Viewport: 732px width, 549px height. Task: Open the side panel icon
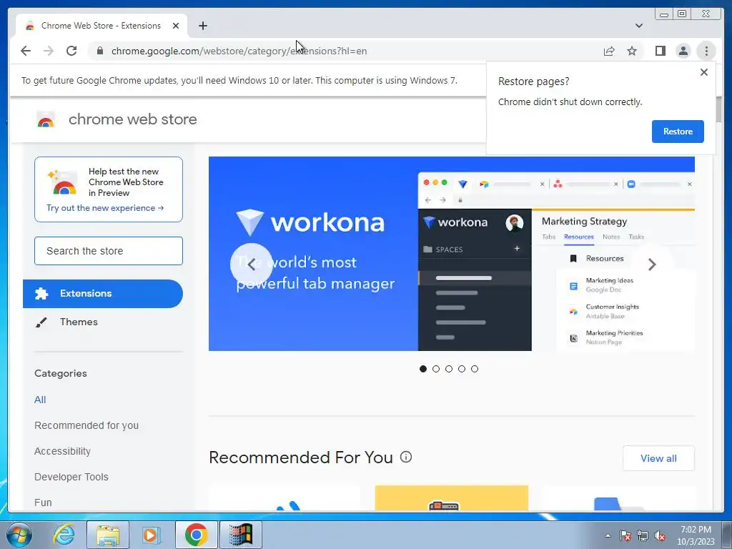(660, 51)
